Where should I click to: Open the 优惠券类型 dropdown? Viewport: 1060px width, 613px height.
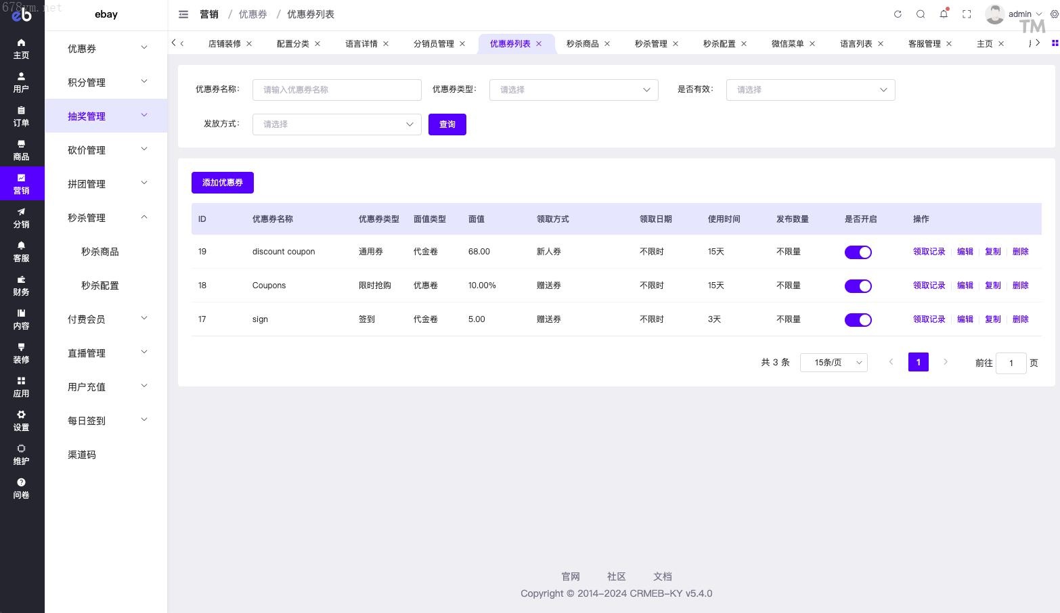(573, 90)
